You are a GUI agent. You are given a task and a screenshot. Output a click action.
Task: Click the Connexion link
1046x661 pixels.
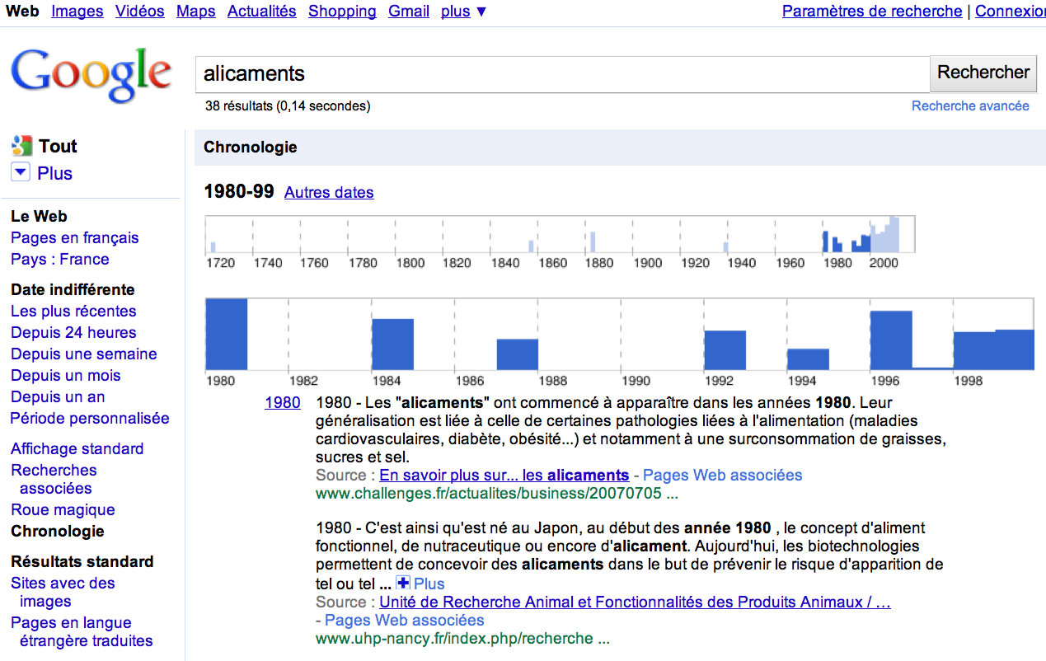[1011, 12]
